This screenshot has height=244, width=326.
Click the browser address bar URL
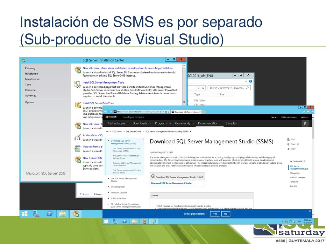[x=138, y=112]
